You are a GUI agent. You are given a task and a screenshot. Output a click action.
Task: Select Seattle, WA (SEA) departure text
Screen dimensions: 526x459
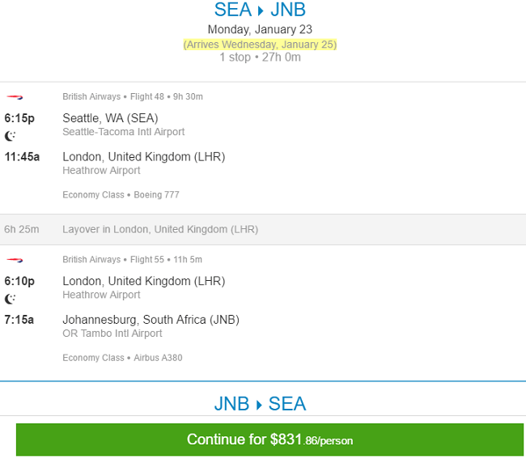click(110, 118)
